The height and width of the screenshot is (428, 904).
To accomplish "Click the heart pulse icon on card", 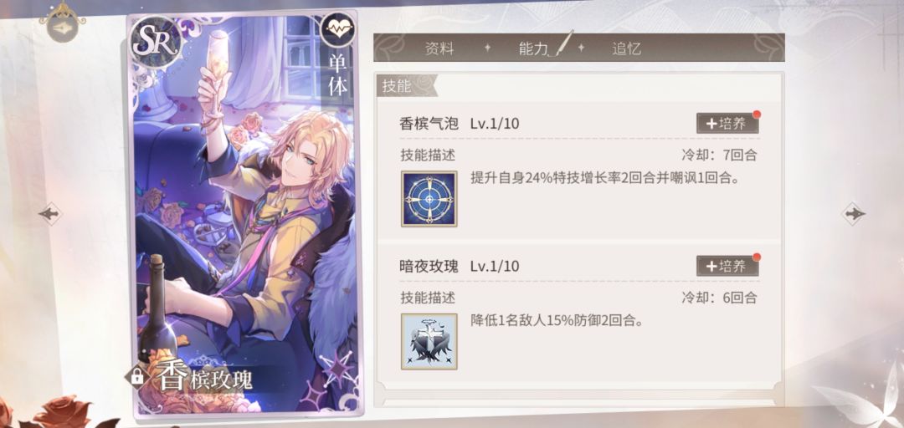I will 337,29.
